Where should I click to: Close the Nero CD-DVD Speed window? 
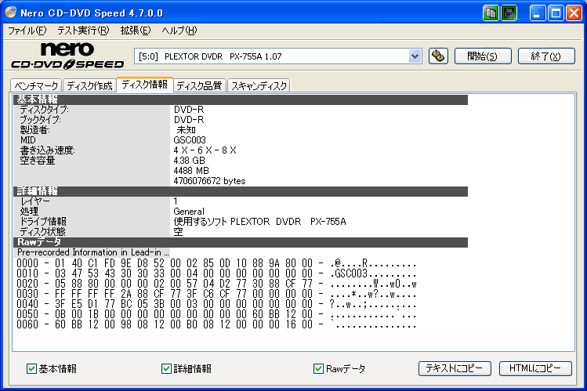574,13
